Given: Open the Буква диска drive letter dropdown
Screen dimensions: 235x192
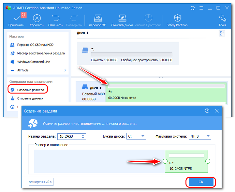Looking at the screenshot, I should click(136, 136).
